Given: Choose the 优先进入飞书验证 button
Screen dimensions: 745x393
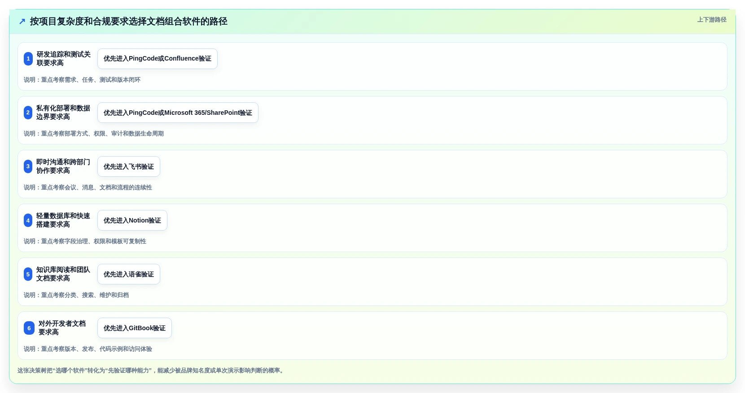Looking at the screenshot, I should (x=129, y=166).
